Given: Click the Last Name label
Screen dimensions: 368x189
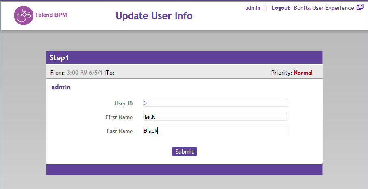Looking at the screenshot, I should click(x=120, y=132).
